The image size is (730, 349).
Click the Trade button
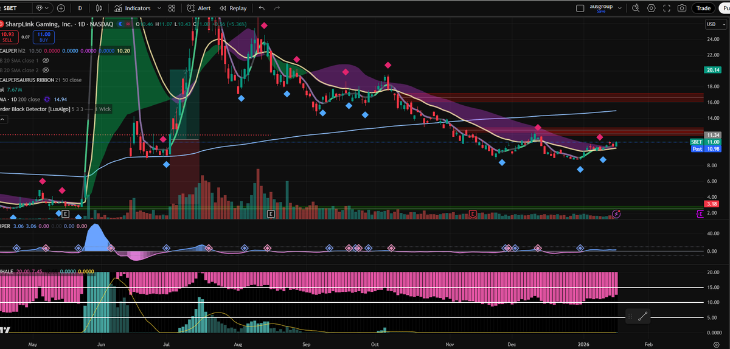[x=703, y=8]
